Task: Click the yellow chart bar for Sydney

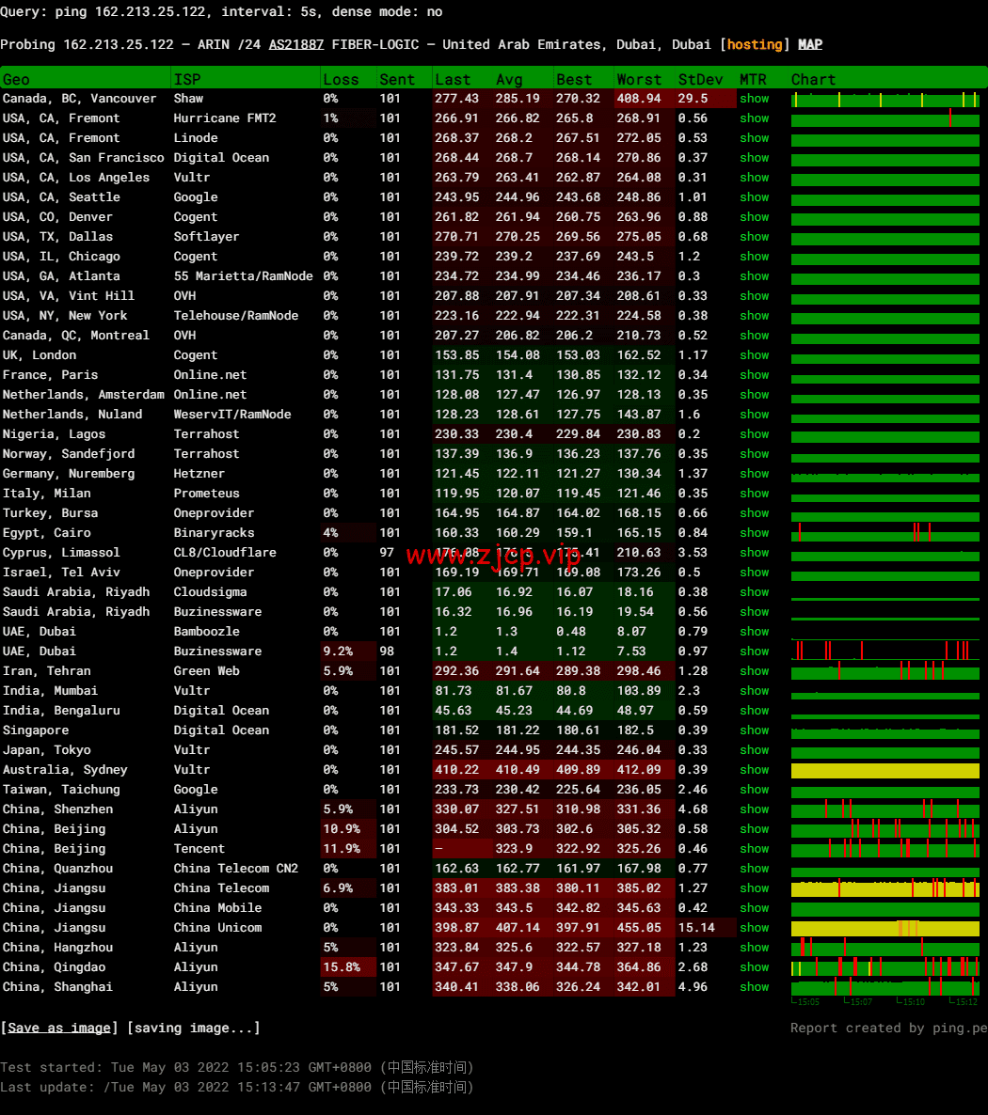Action: pos(884,770)
